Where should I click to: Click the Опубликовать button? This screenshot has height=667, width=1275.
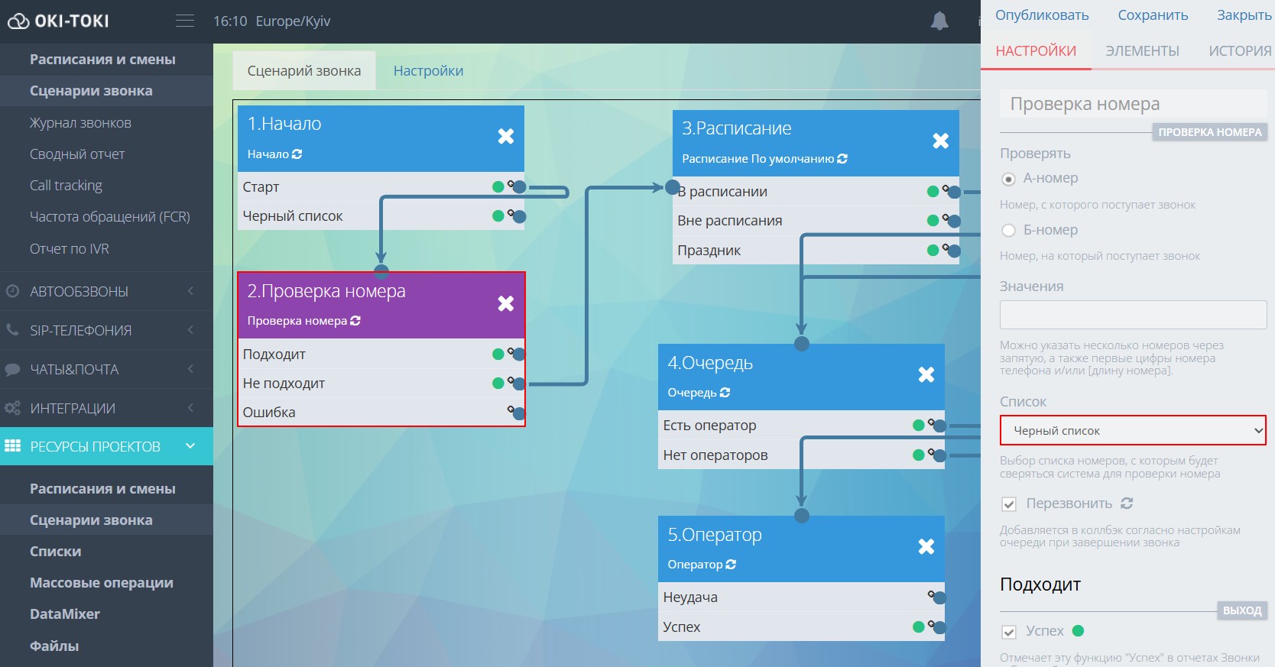(1041, 15)
